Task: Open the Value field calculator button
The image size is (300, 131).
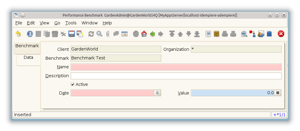Action: (278, 93)
